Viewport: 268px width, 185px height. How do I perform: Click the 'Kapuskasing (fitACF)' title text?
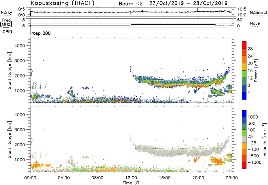pos(62,3)
